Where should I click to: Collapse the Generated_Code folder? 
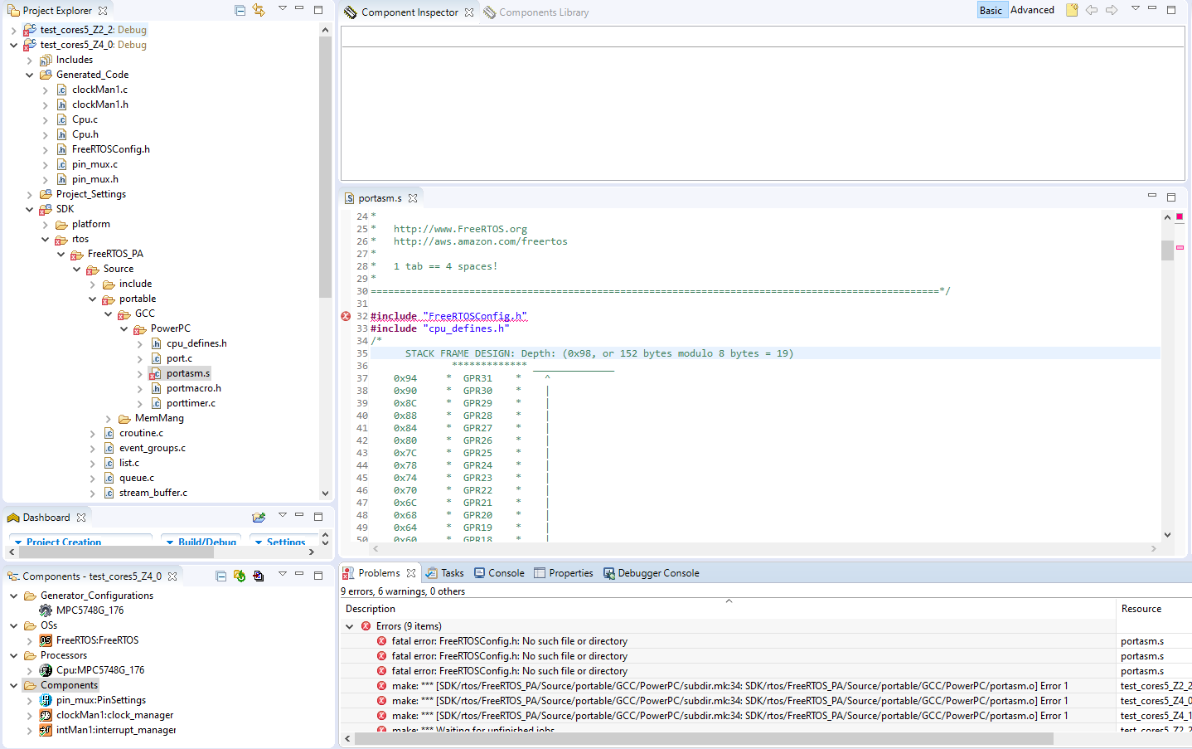pos(30,75)
